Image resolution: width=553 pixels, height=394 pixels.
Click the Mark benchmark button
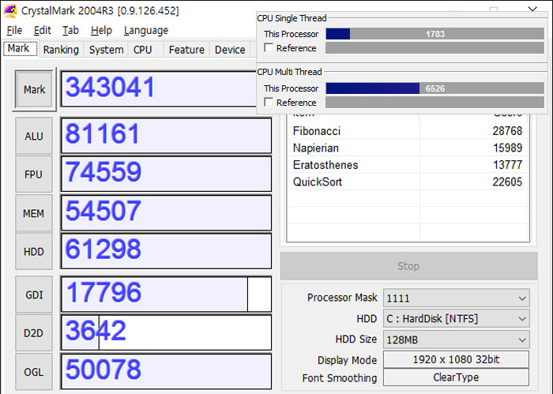click(x=34, y=89)
